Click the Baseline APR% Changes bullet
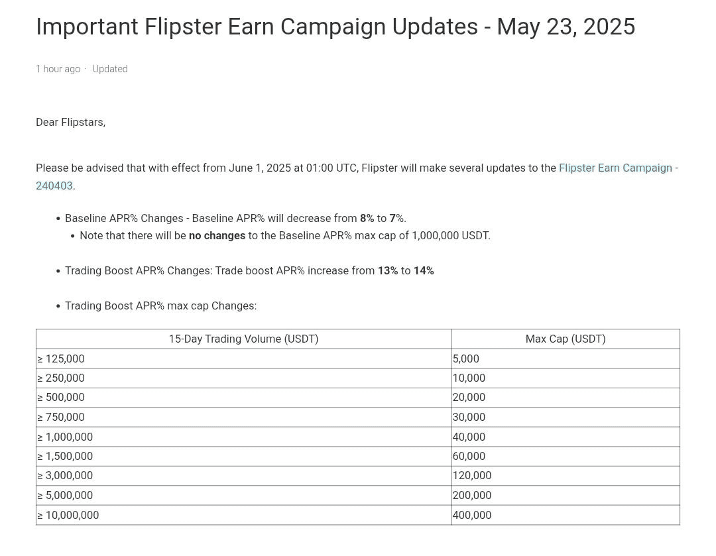 235,218
